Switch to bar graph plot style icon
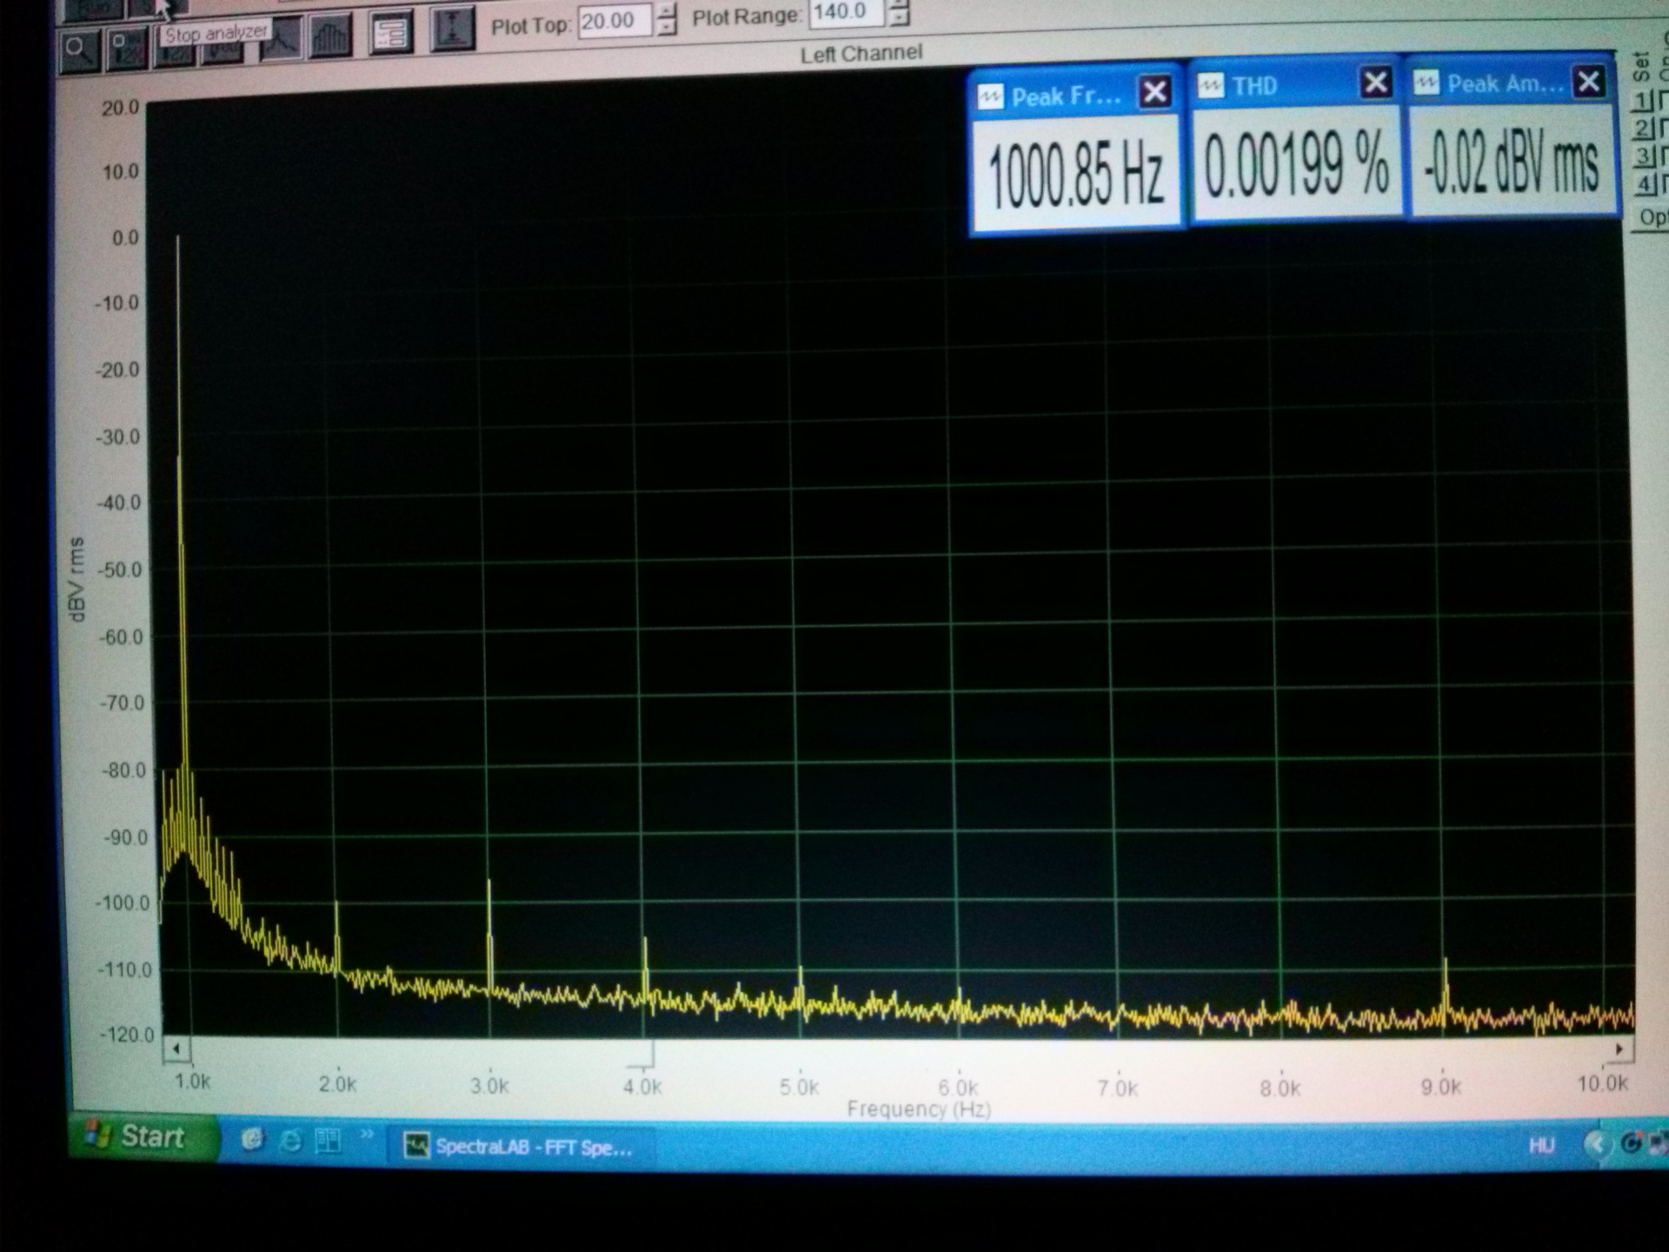Image resolution: width=1669 pixels, height=1252 pixels. click(330, 36)
